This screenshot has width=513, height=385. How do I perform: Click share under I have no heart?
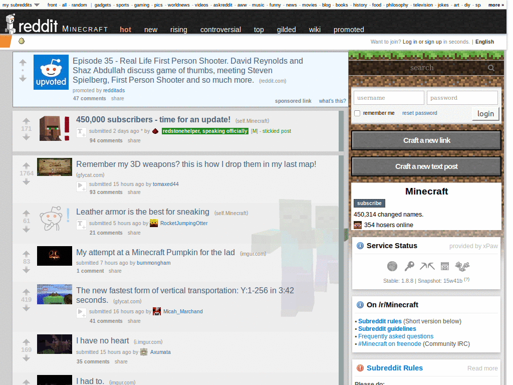pos(121,362)
